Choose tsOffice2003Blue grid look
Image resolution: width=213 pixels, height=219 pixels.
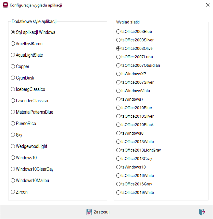pos(134,31)
